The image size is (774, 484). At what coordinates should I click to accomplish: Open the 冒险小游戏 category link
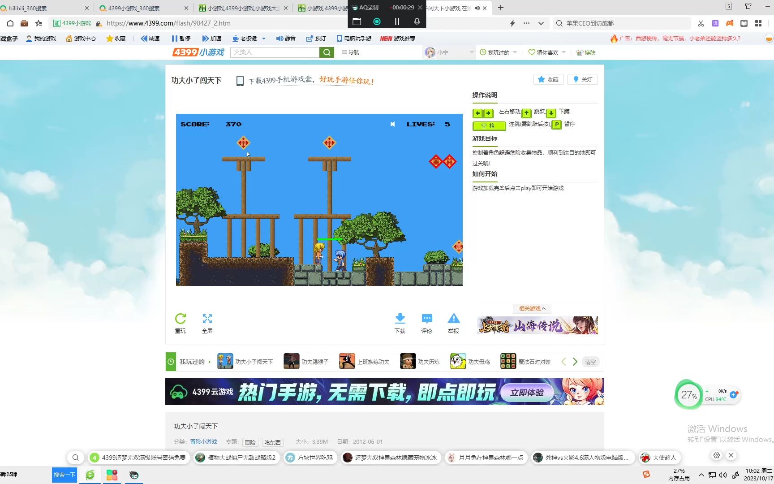point(203,442)
